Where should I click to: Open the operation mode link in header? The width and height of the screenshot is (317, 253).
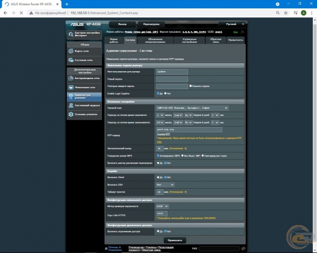tap(141, 32)
